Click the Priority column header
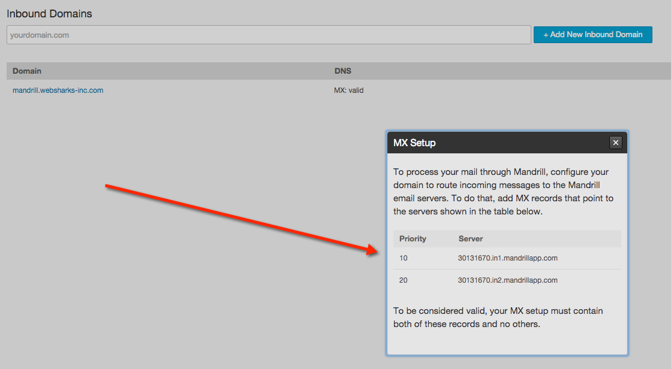Screen dimensions: 671x369 point(413,238)
